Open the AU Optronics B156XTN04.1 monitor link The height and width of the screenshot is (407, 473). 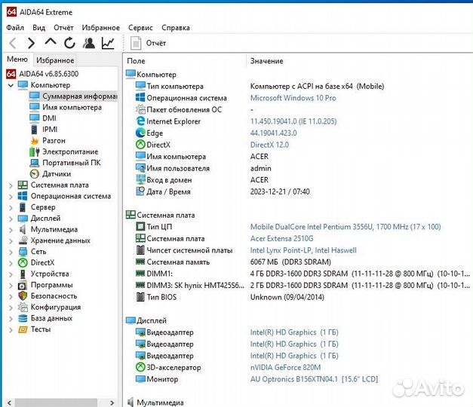point(314,379)
